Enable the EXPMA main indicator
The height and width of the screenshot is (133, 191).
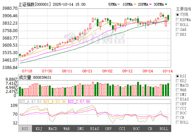pyautogui.click(x=177, y=20)
